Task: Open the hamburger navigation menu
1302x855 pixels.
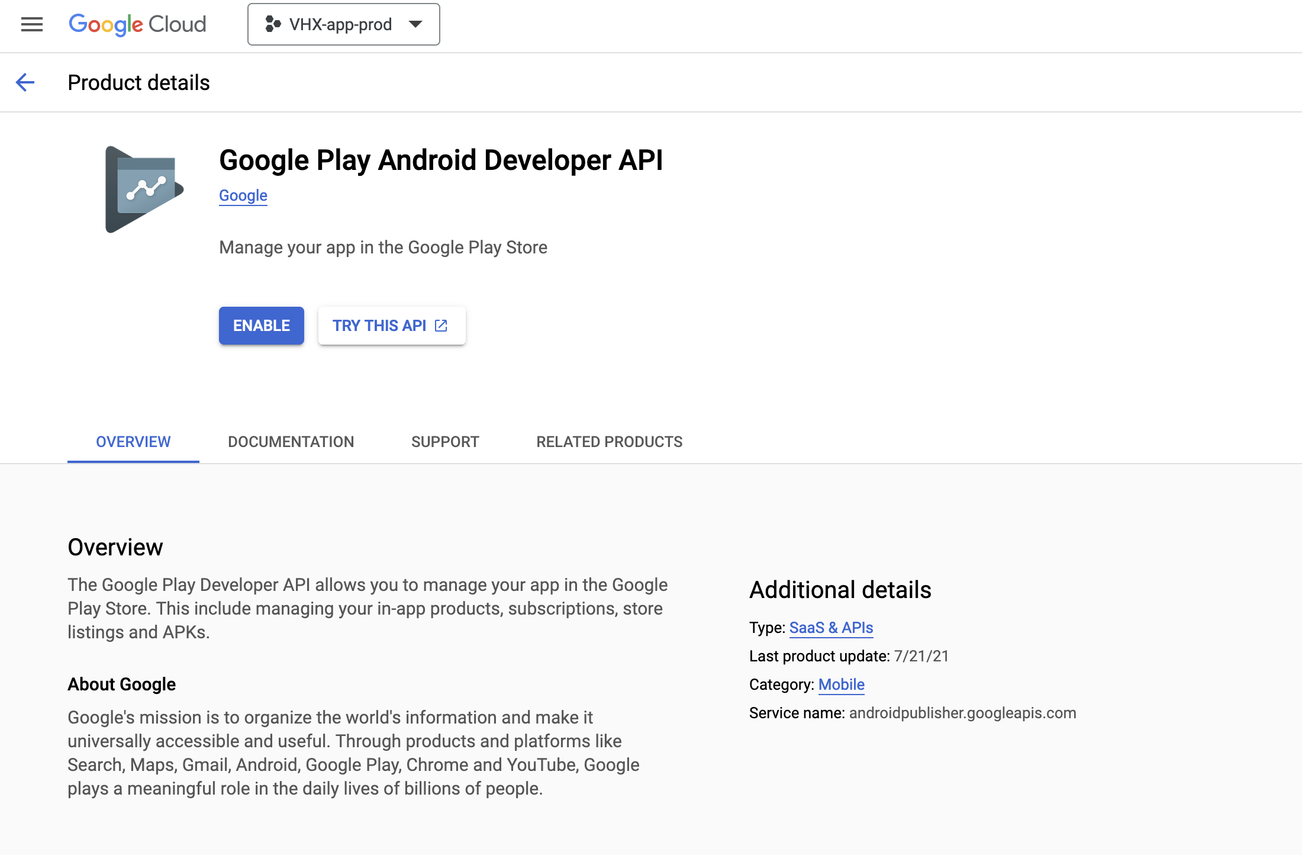Action: [32, 24]
